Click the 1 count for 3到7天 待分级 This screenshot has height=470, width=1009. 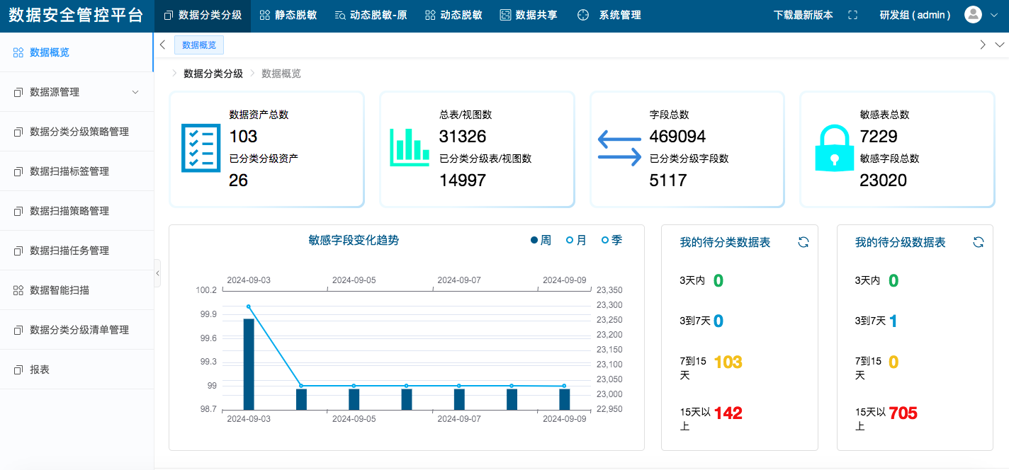coord(894,322)
